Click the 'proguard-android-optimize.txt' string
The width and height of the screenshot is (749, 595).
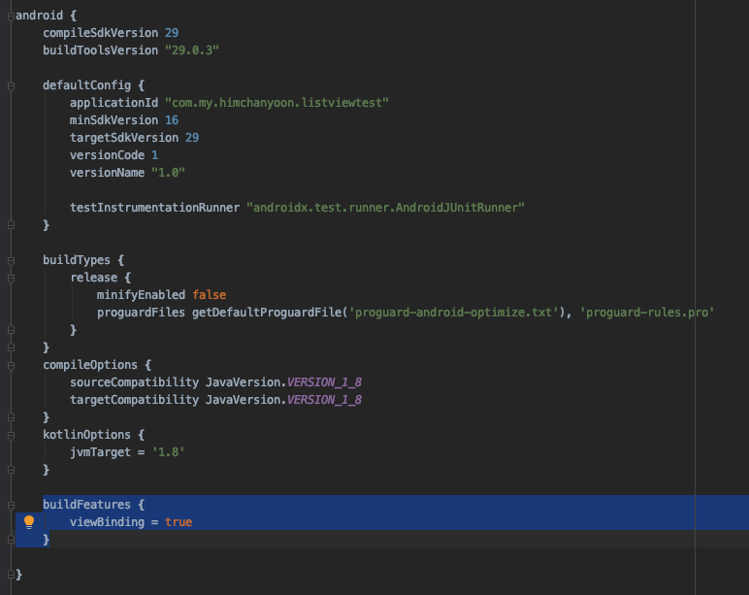pyautogui.click(x=453, y=313)
